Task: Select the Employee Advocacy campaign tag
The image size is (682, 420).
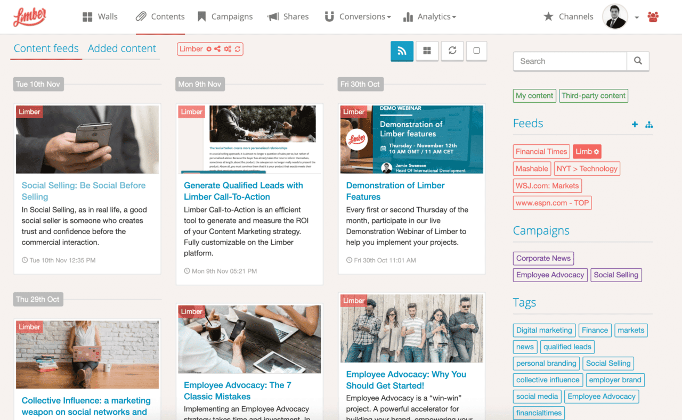Action: 550,275
